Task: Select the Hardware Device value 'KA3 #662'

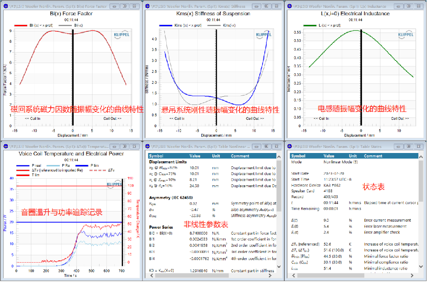Action: pos(332,185)
